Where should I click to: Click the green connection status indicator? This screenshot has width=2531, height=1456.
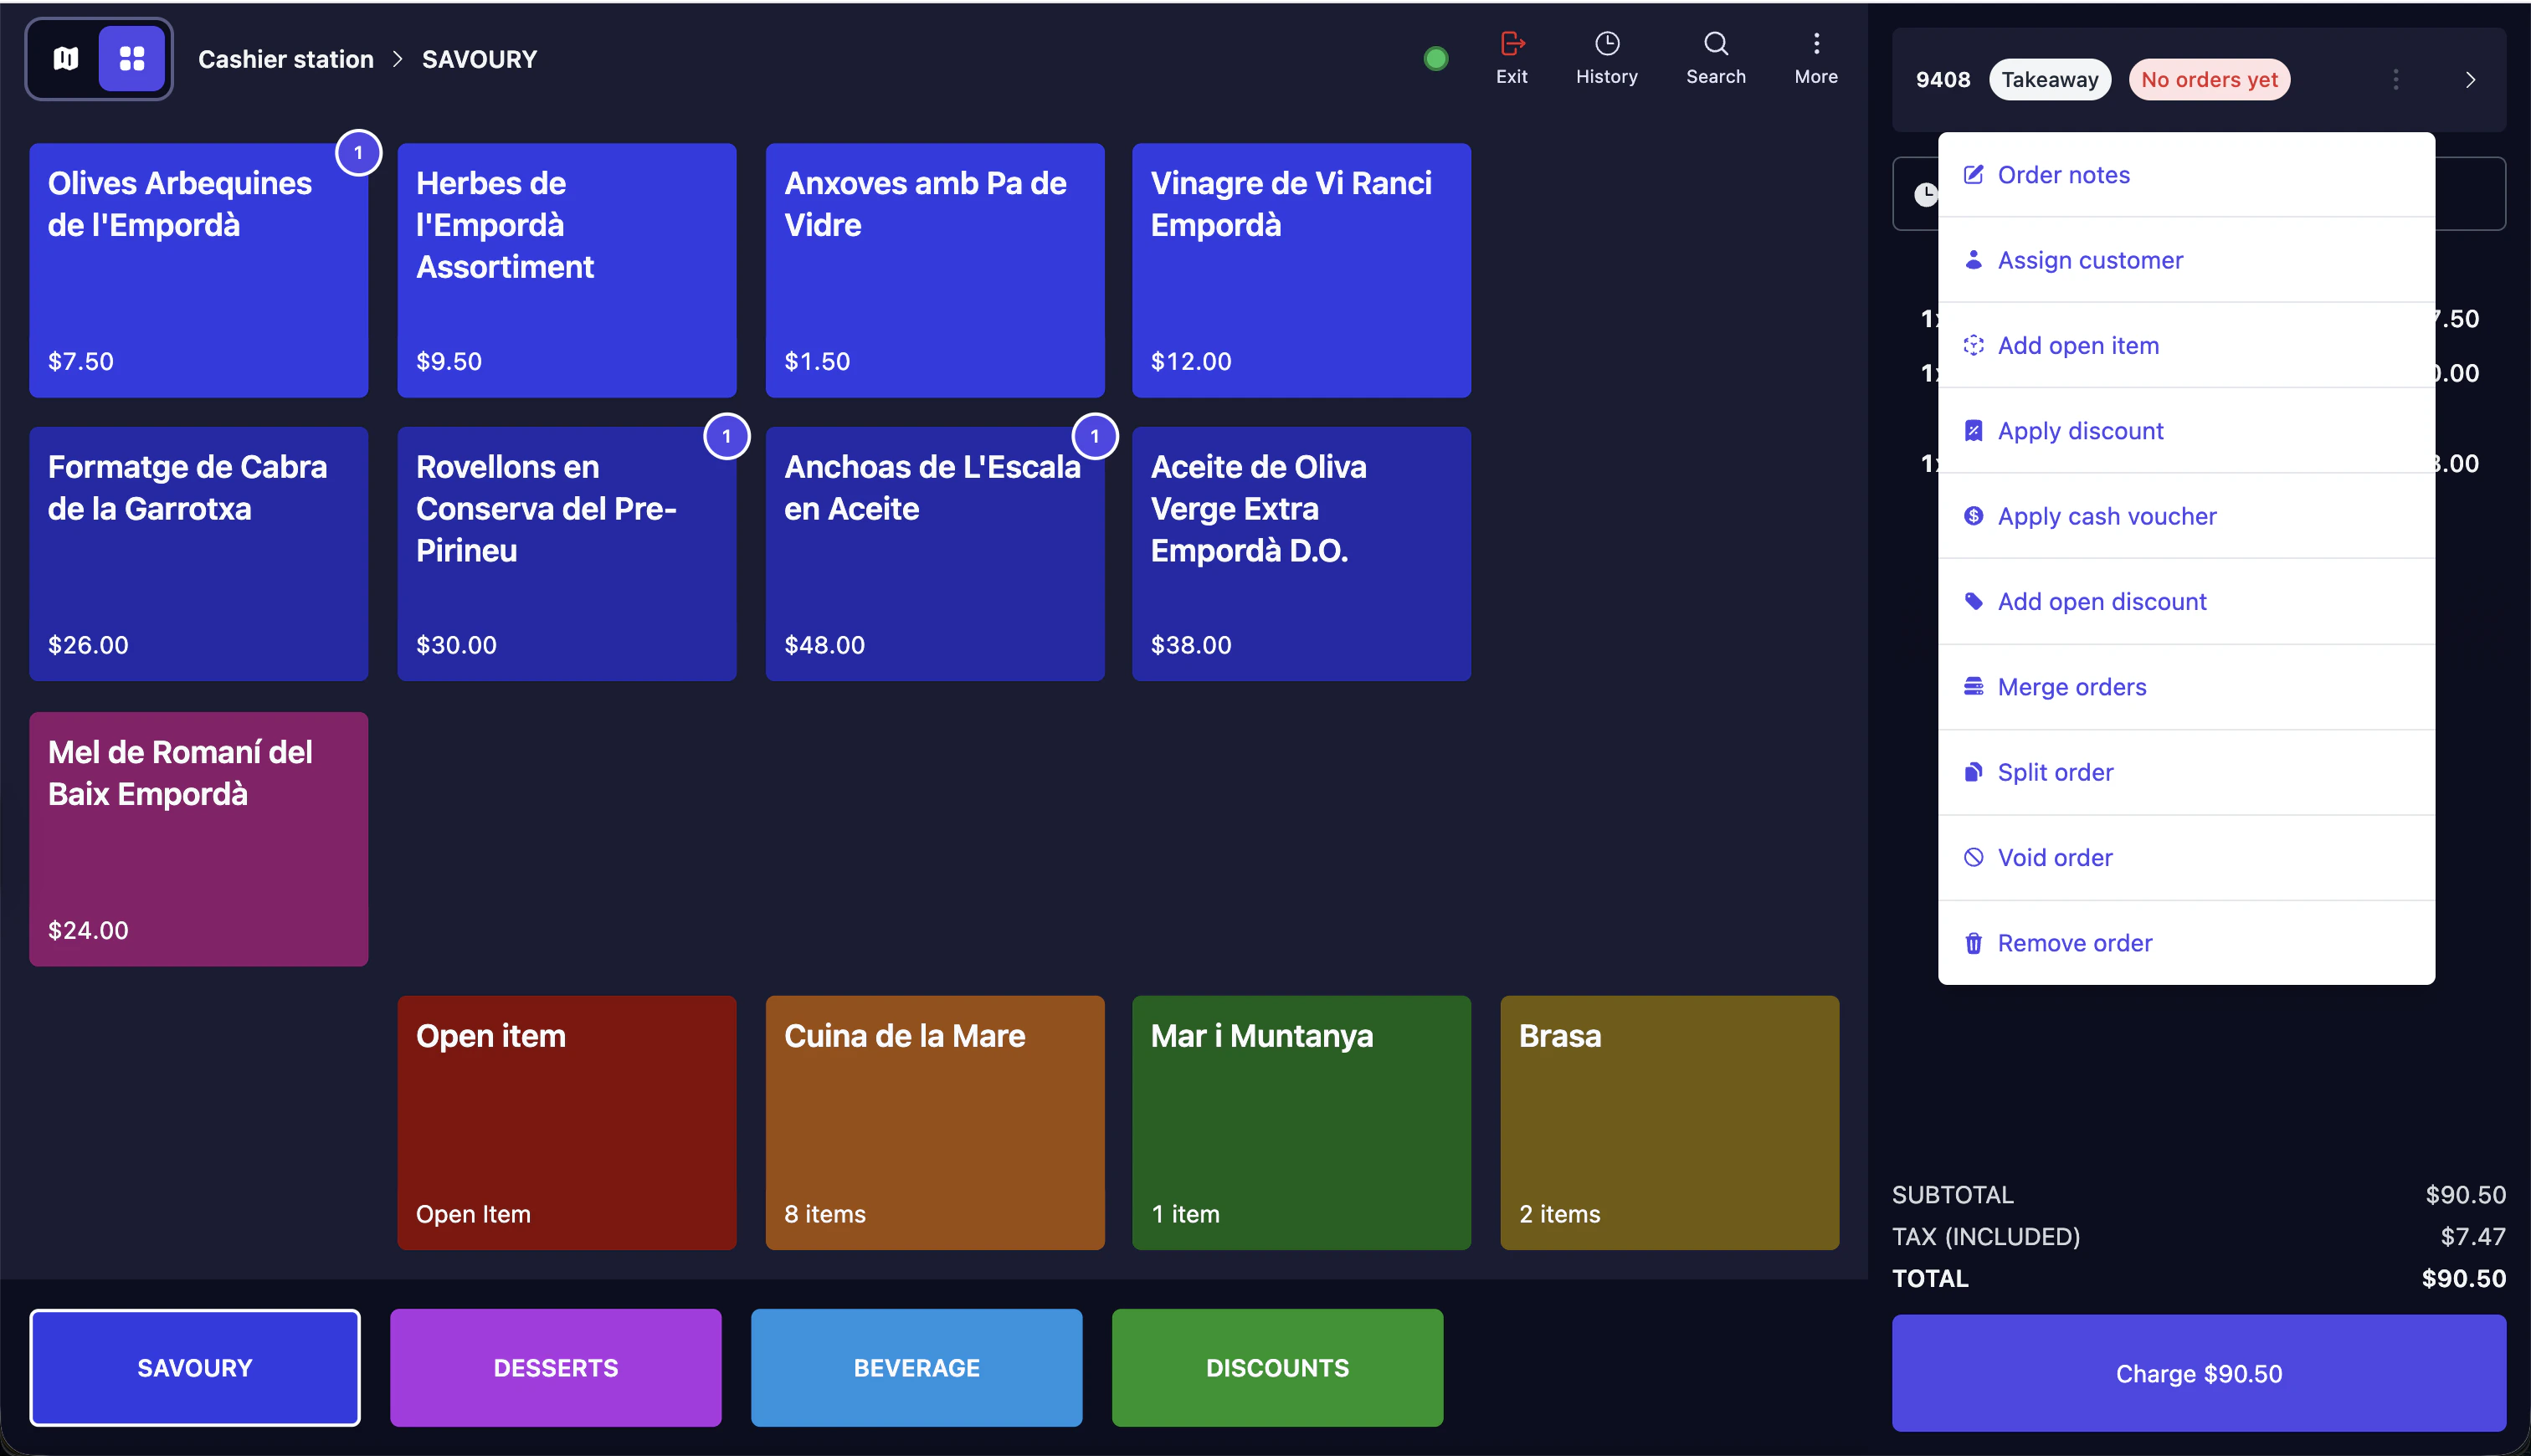1435,58
